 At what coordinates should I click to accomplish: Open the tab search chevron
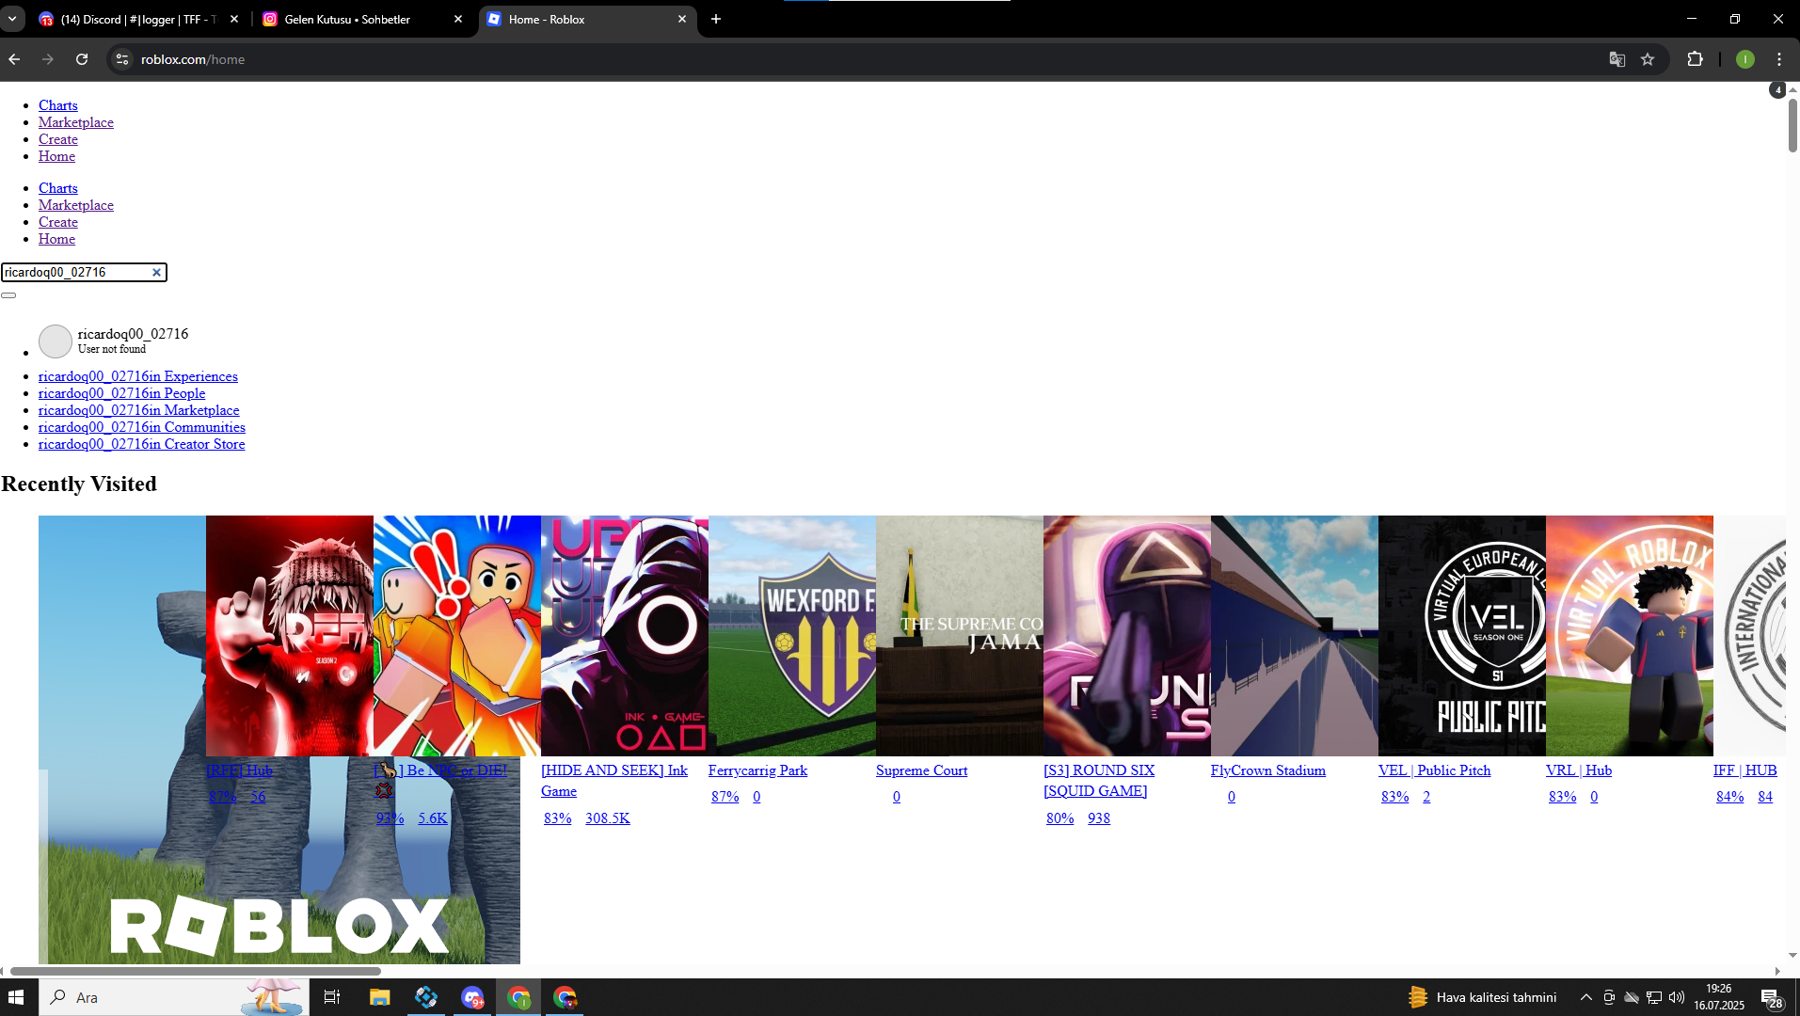(12, 19)
